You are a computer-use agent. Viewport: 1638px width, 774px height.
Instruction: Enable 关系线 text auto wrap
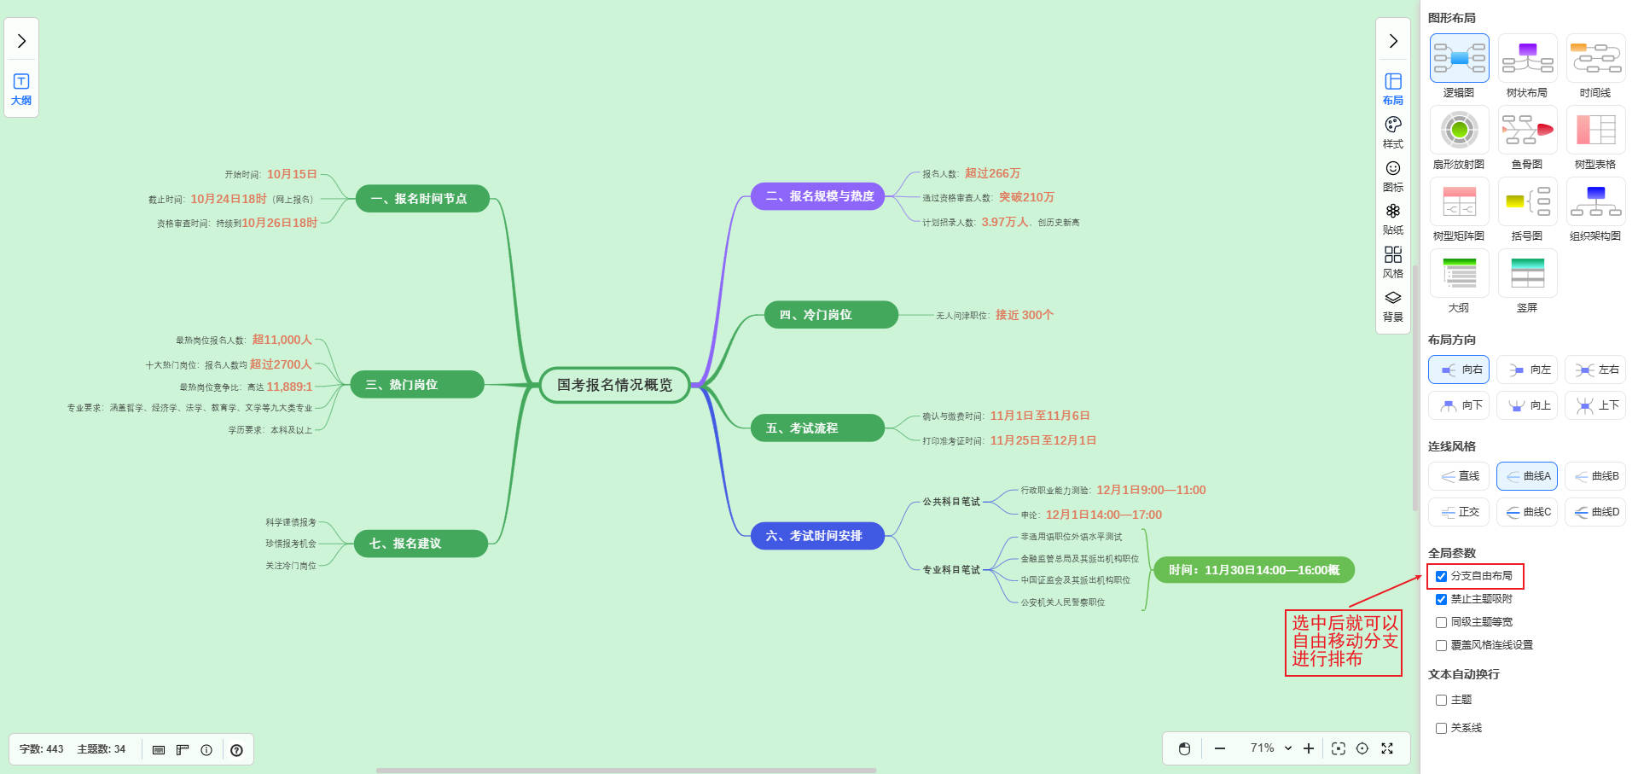coord(1441,728)
